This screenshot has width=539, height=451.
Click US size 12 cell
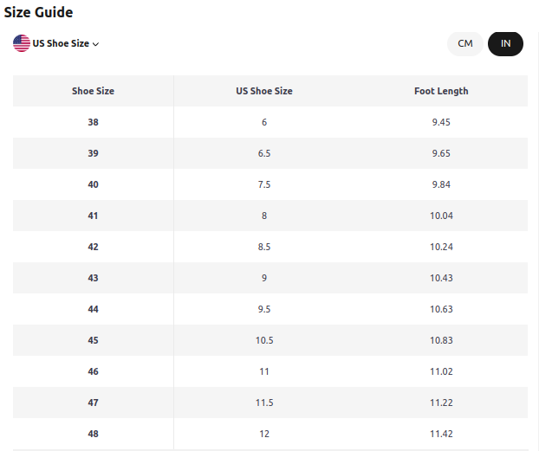(264, 434)
